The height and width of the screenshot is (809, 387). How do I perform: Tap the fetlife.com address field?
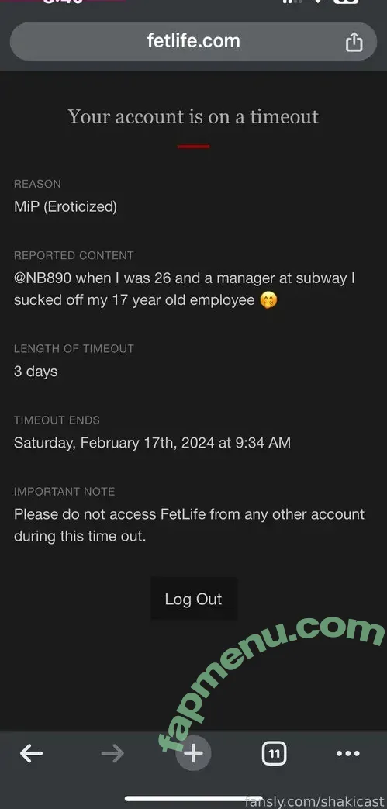point(194,41)
